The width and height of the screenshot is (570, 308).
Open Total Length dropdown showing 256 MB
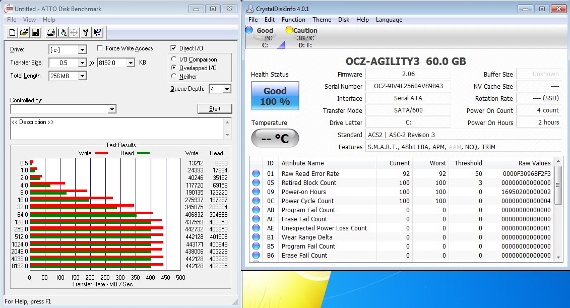coord(83,76)
